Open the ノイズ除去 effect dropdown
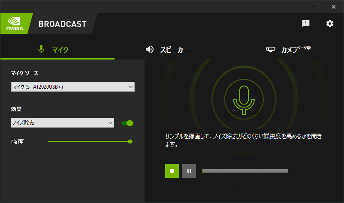The image size is (344, 203). pos(62,122)
